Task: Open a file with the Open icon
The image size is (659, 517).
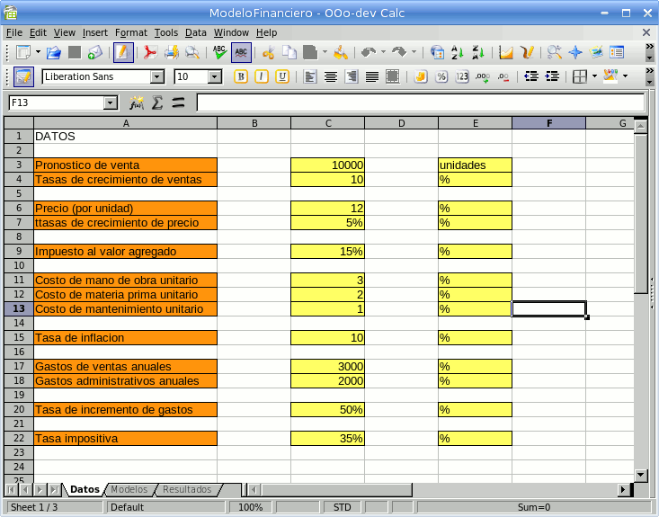Action: point(54,52)
